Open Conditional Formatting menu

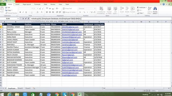(101, 10)
